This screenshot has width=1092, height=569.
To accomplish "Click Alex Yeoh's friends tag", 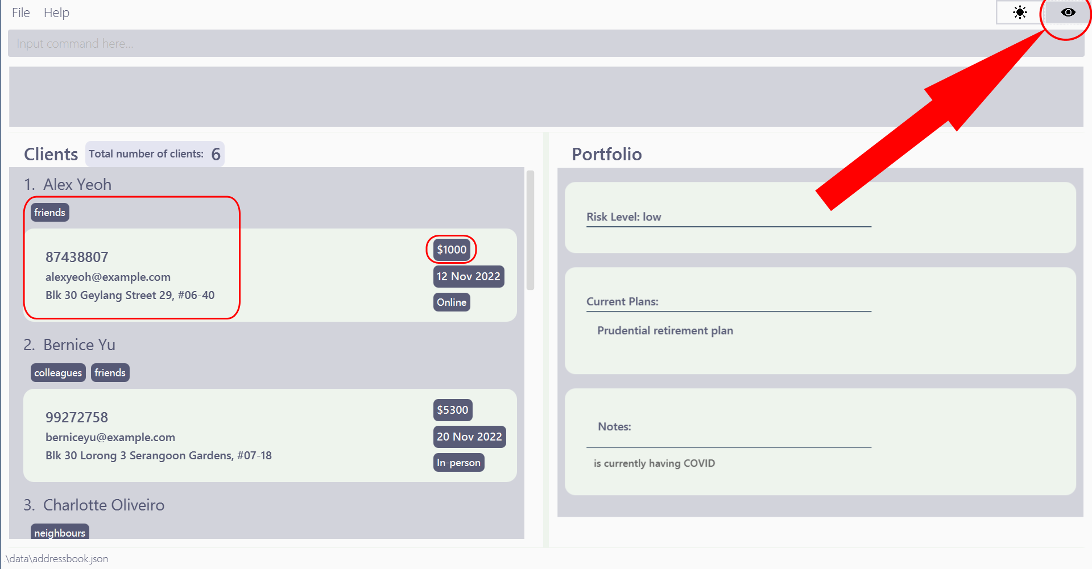I will coord(50,213).
